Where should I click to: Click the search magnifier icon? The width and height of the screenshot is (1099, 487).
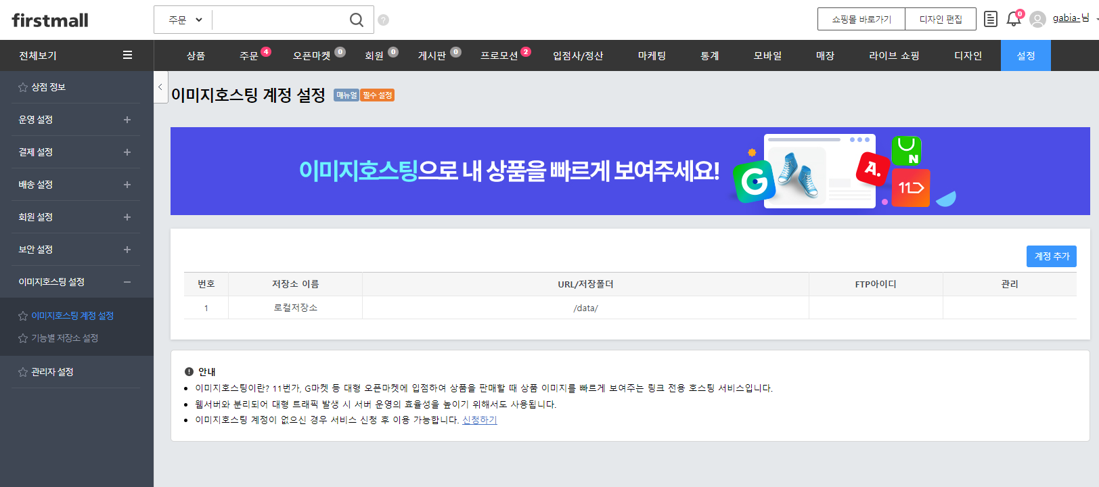click(356, 20)
